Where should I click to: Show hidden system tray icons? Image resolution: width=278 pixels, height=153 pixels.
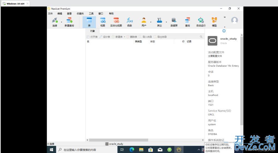pos(199,150)
